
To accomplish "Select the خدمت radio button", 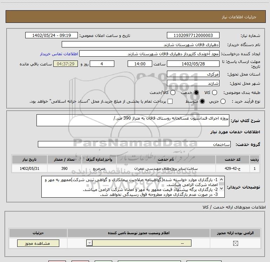I will coord(196,92).
